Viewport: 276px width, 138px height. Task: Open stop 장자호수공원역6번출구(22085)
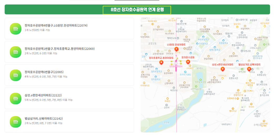tap(69, 75)
